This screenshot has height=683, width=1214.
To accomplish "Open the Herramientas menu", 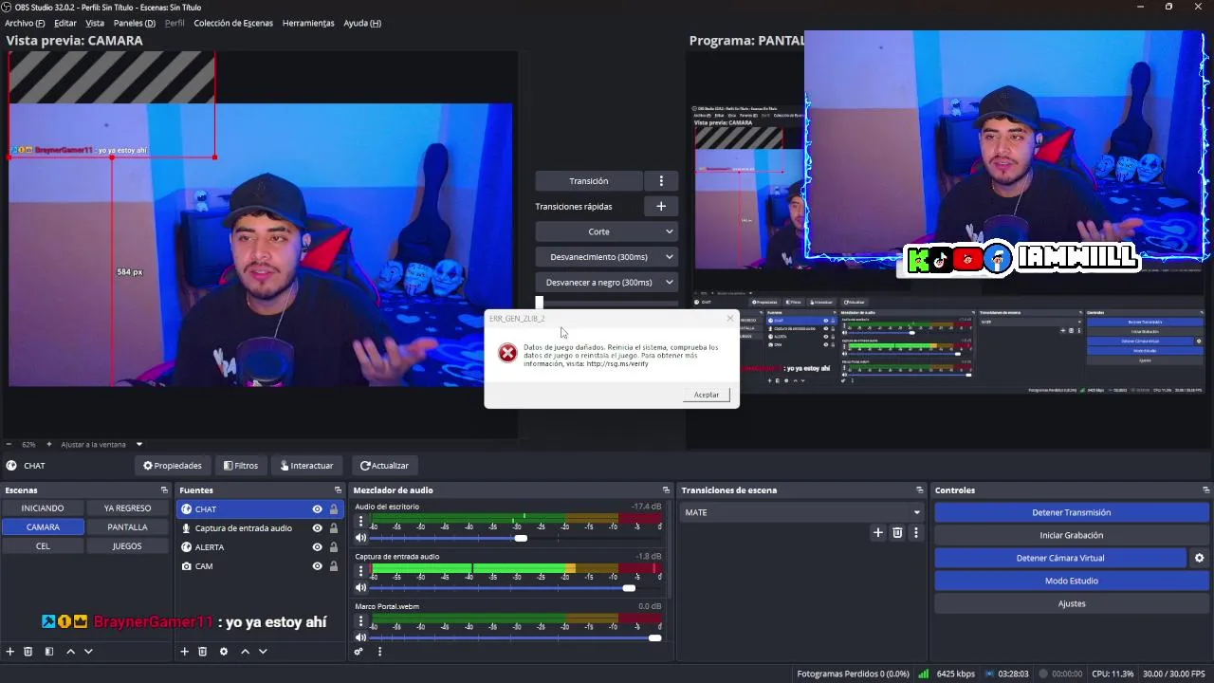I will [x=308, y=23].
